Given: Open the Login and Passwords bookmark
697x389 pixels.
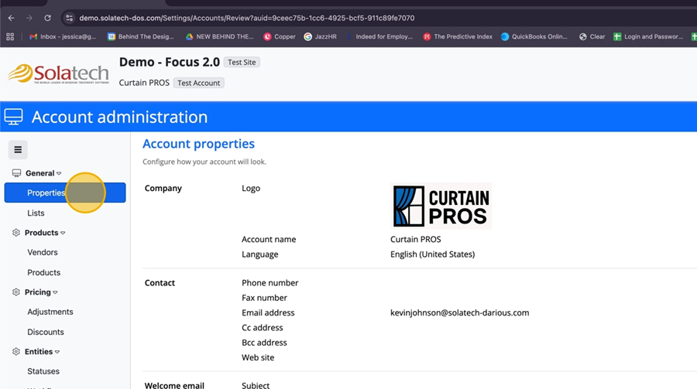Looking at the screenshot, I should pyautogui.click(x=648, y=37).
